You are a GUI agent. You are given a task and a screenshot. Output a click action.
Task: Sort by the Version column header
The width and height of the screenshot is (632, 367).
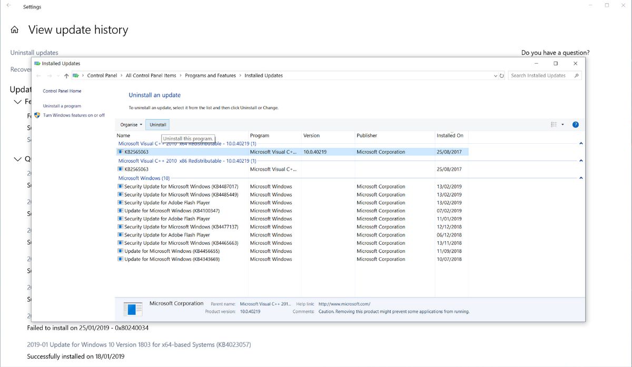328,135
